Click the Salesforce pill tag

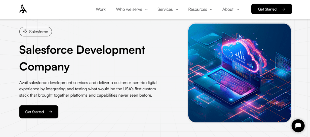pos(36,32)
